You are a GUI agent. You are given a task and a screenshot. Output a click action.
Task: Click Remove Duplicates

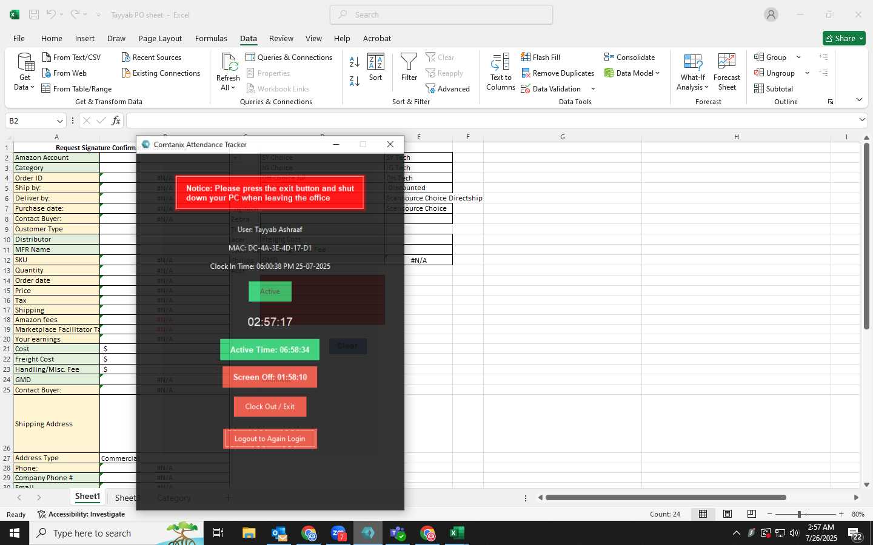click(558, 73)
